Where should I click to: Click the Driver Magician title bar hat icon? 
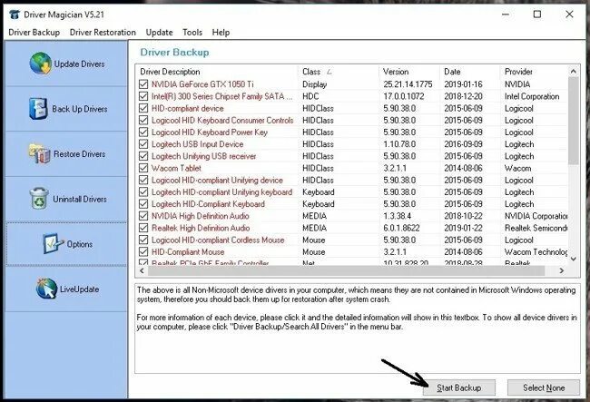click(x=15, y=15)
